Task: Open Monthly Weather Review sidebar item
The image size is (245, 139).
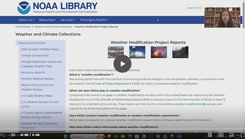Action: 42,79
